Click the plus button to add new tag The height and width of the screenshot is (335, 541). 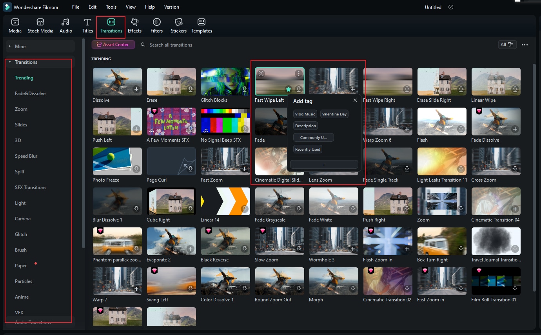pyautogui.click(x=324, y=165)
